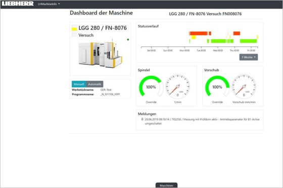
Task: Click the green connection status dot
Action: click(128, 39)
